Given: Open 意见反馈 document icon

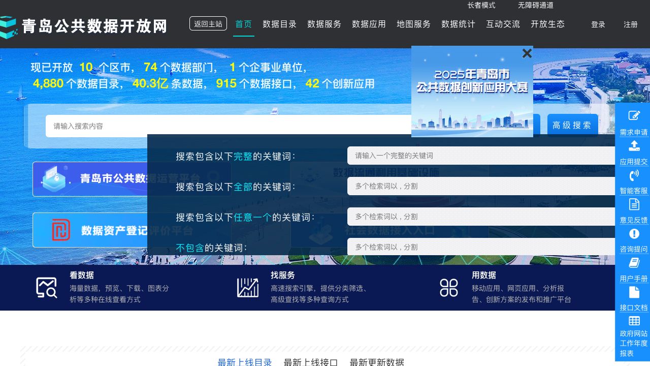Looking at the screenshot, I should pos(634,204).
